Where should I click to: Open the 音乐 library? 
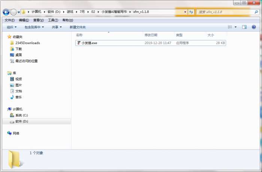point(19,97)
